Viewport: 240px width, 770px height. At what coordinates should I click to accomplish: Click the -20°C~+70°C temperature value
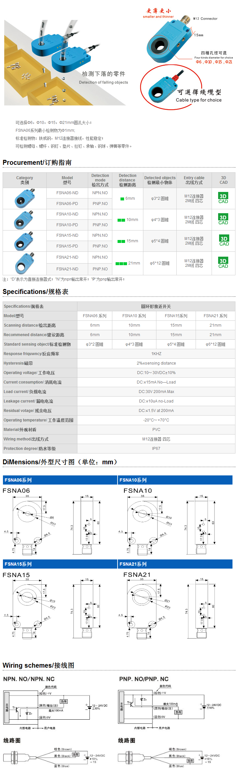(156, 420)
